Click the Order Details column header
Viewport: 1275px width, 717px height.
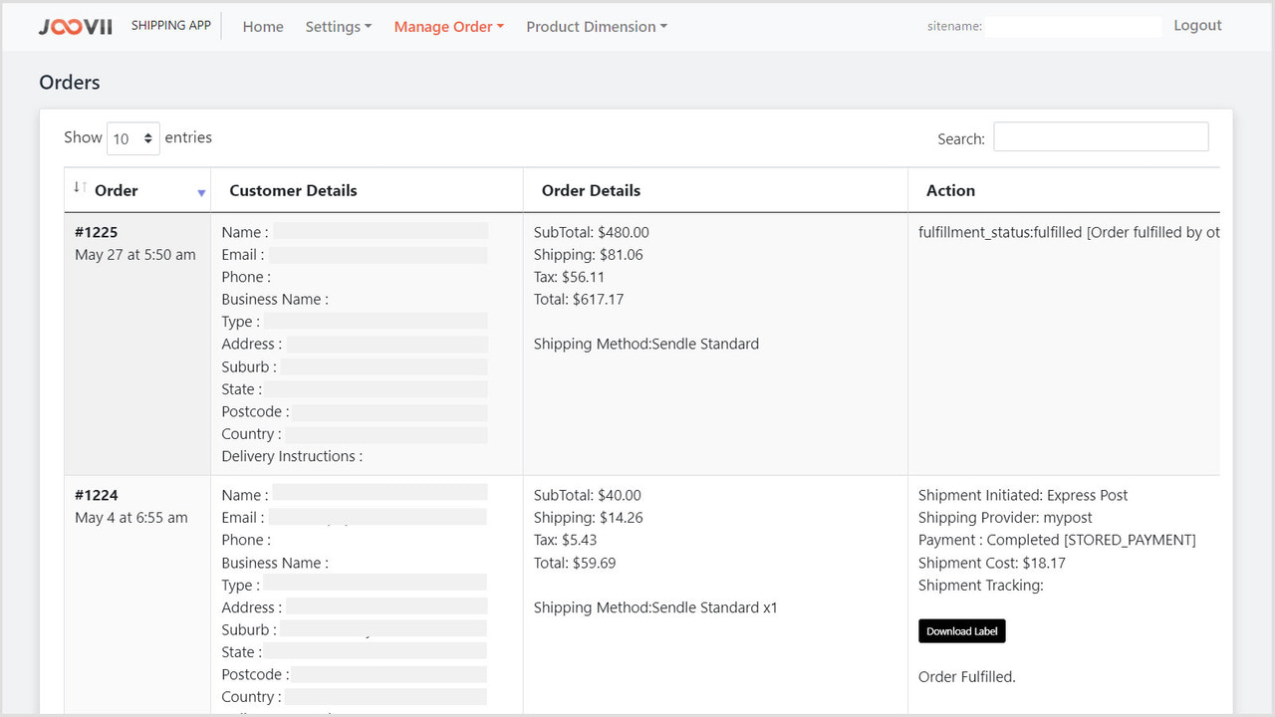point(591,190)
